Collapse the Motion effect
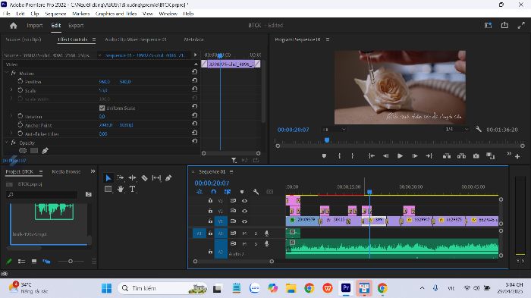The width and height of the screenshot is (531, 298). pos(6,73)
